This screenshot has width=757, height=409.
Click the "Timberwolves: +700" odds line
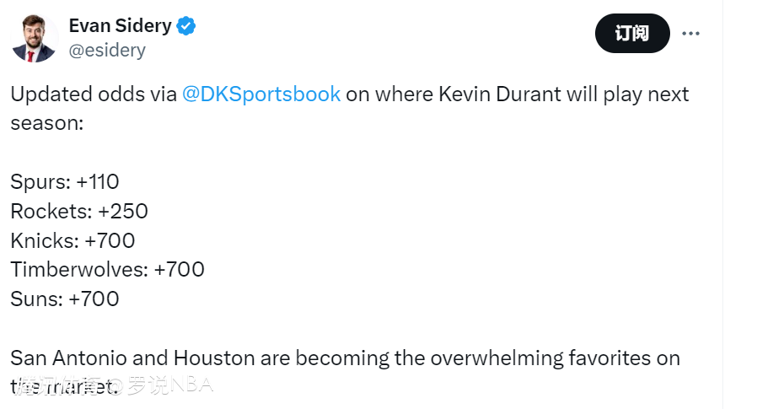(x=107, y=270)
